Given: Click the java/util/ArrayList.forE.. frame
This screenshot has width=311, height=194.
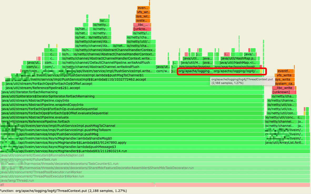Looking at the screenshot, I should [x=284, y=143].
